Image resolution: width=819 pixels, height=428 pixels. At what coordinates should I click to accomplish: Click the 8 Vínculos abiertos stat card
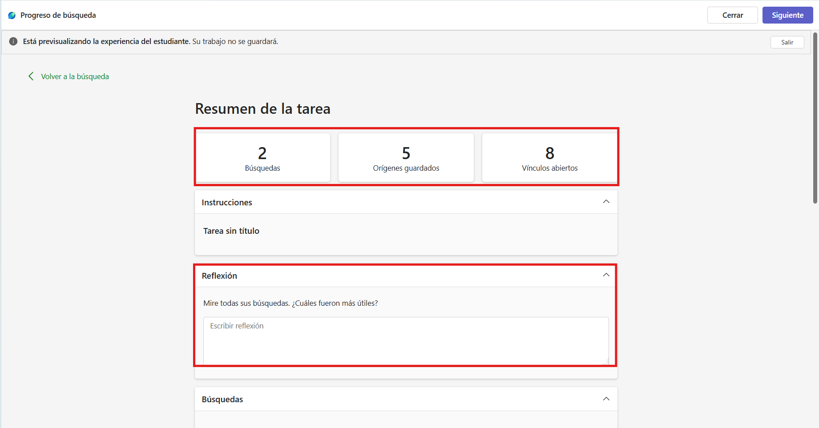(549, 157)
